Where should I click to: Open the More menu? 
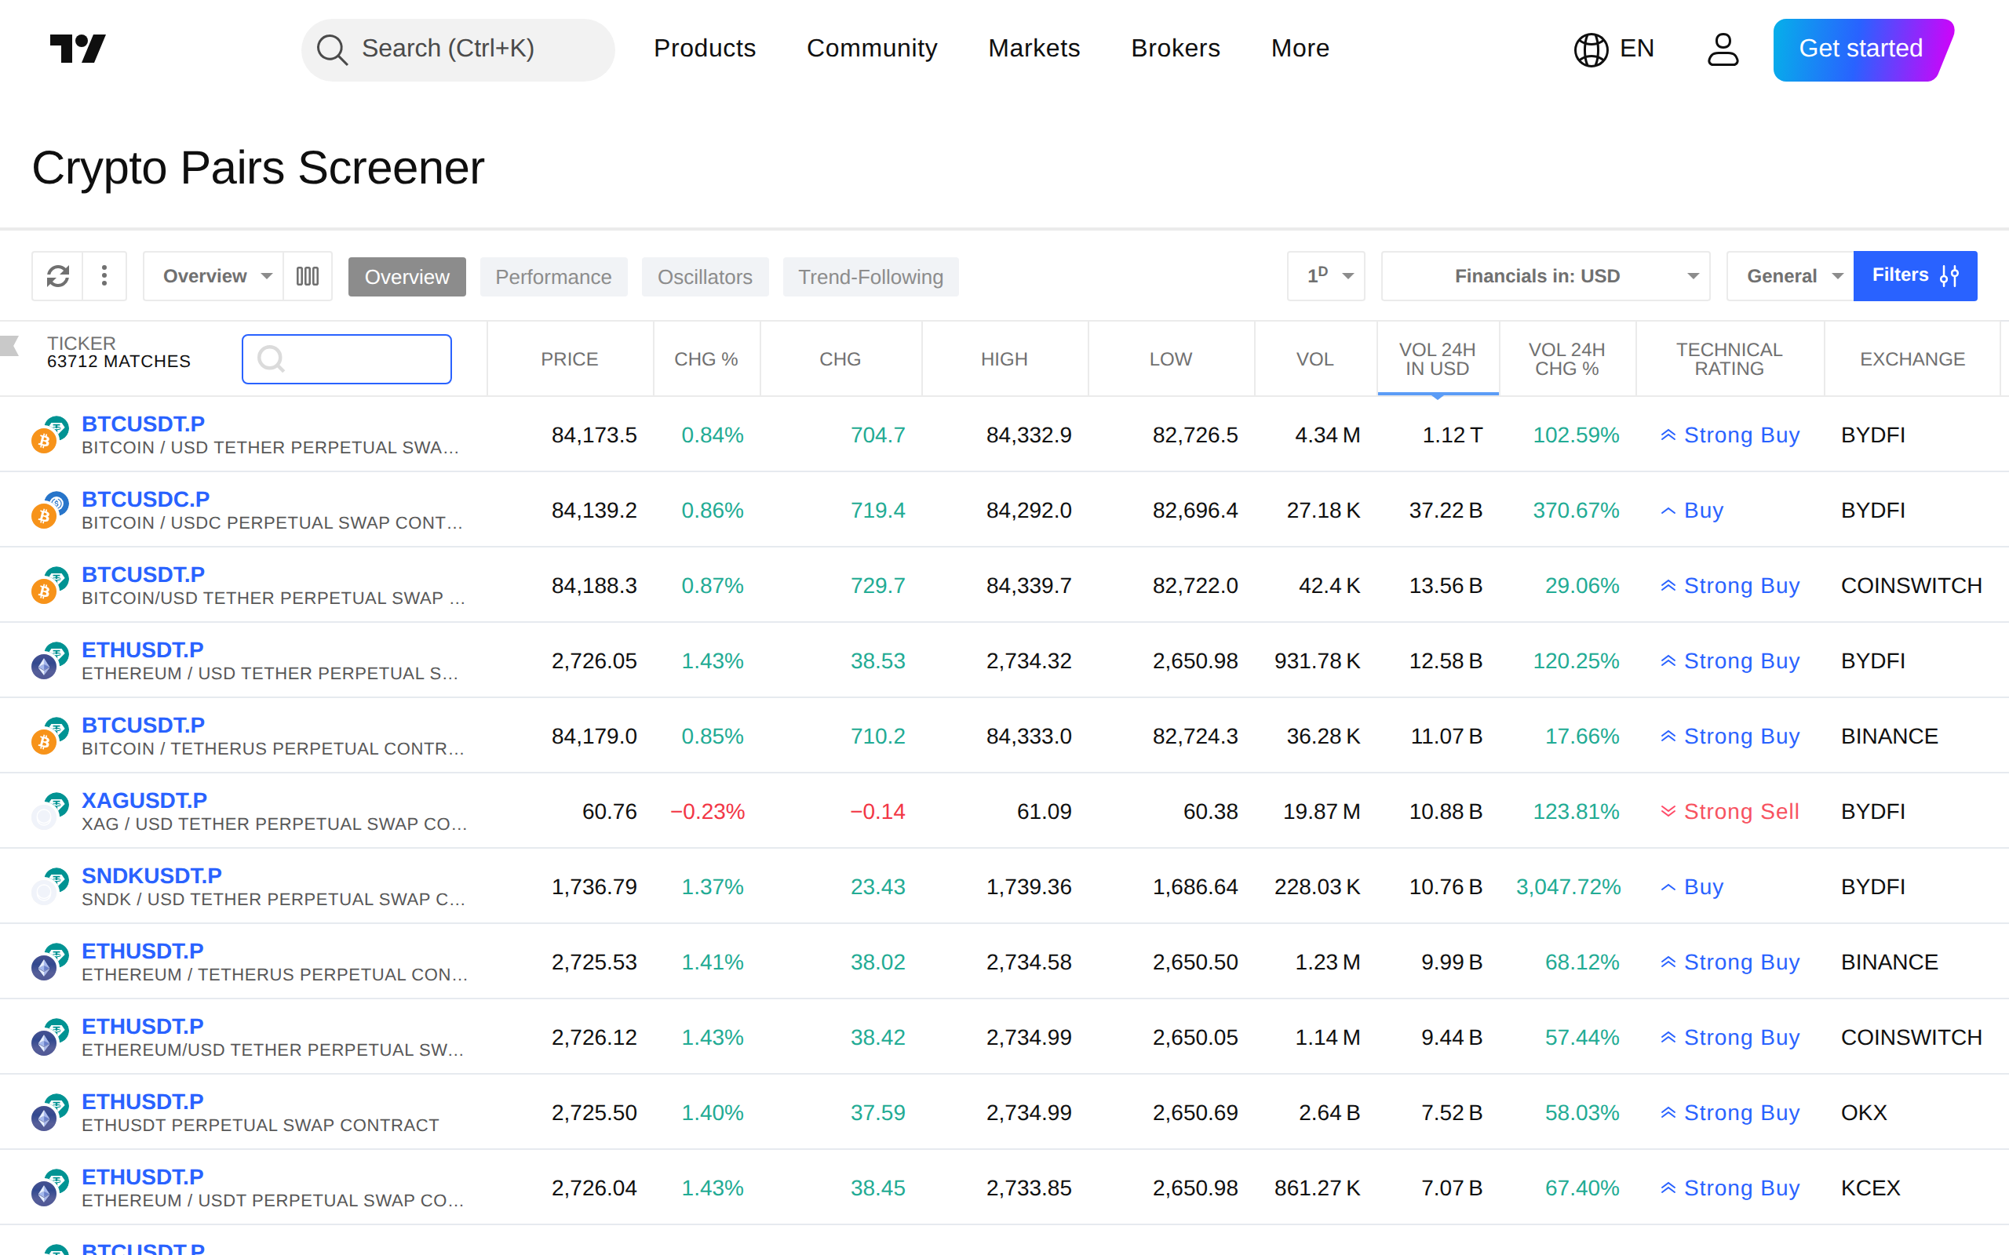tap(1300, 48)
